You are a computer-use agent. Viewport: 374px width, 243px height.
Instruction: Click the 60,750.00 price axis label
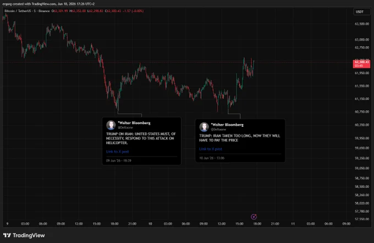361,111
